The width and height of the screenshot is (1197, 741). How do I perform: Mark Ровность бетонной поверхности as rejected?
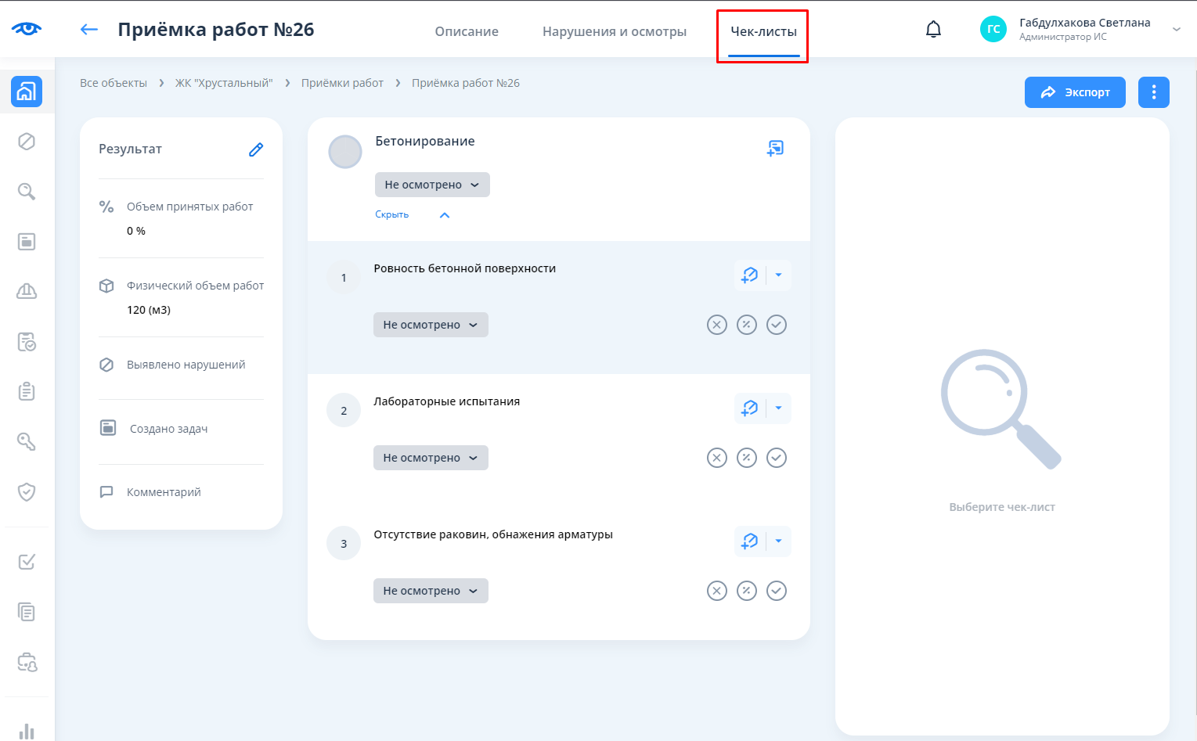pos(716,325)
